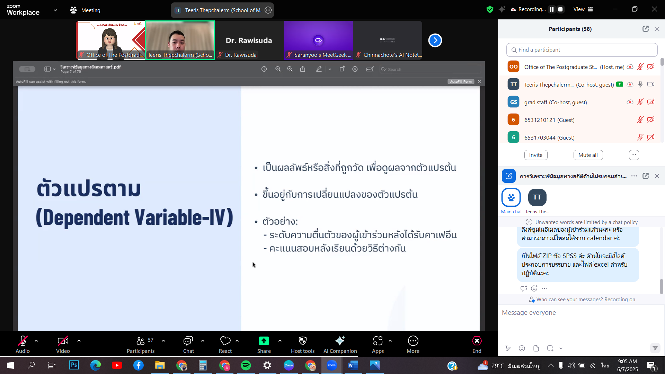Pop out the Participants panel

[x=645, y=29]
